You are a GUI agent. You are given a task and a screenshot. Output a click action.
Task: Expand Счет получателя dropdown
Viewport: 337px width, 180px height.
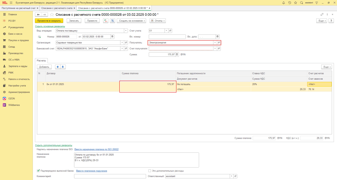point(215,49)
